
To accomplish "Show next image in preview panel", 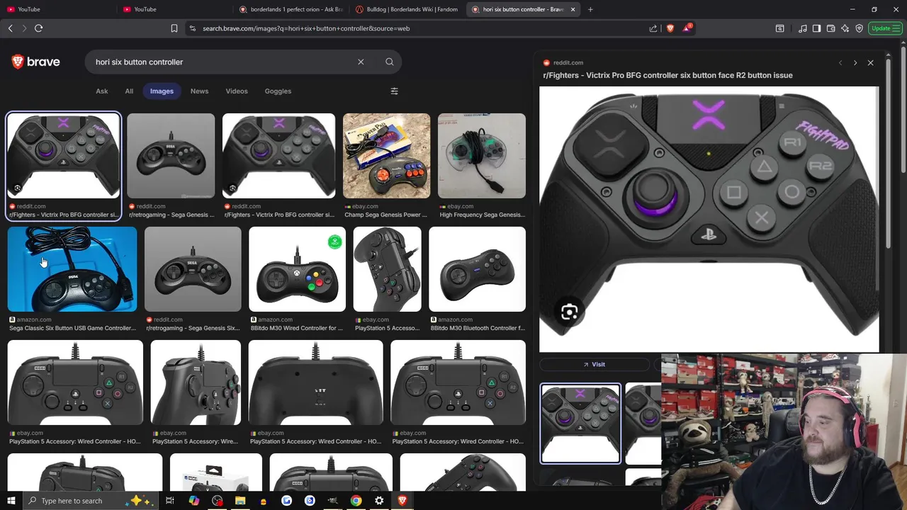I will coord(855,62).
